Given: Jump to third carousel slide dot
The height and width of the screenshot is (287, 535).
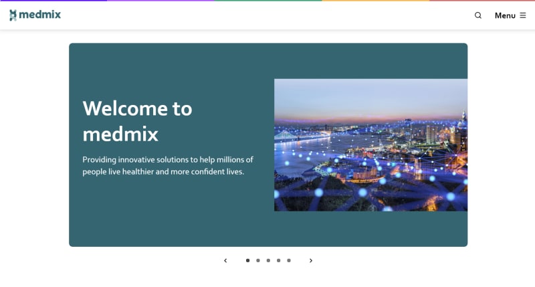Looking at the screenshot, I should (x=268, y=260).
